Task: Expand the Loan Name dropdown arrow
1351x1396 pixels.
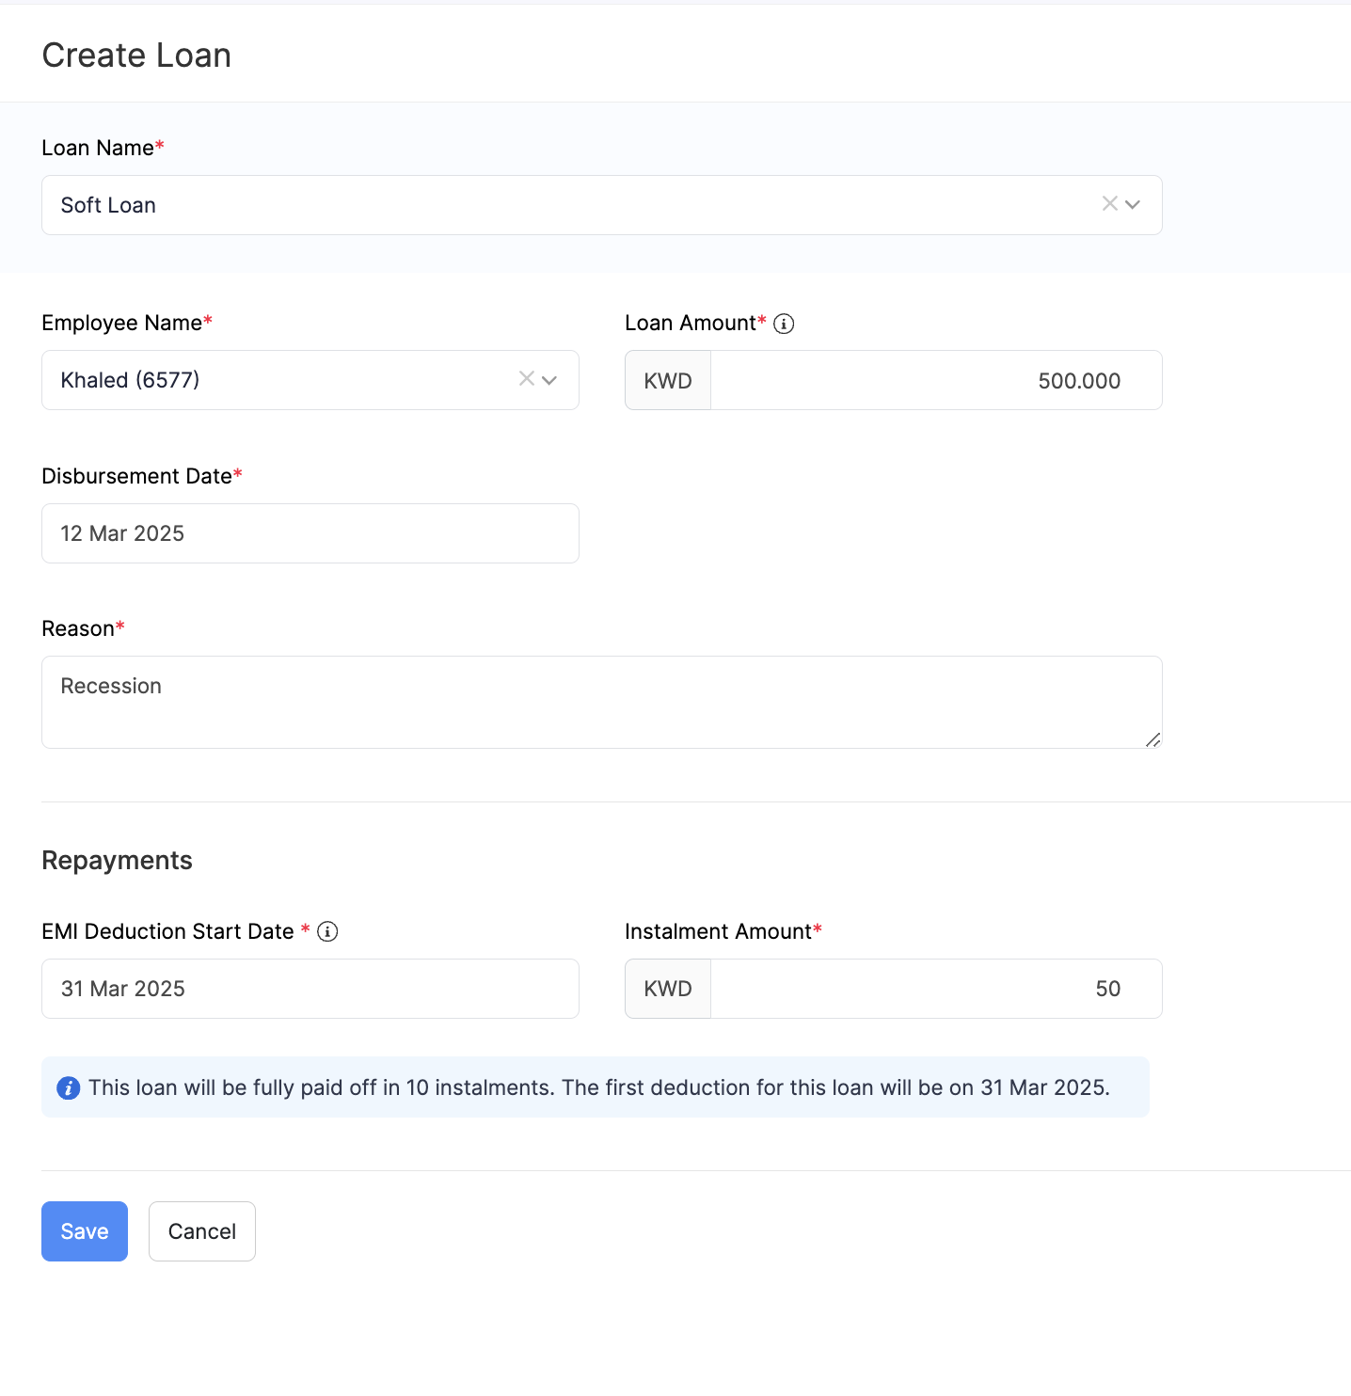Action: 1133,205
